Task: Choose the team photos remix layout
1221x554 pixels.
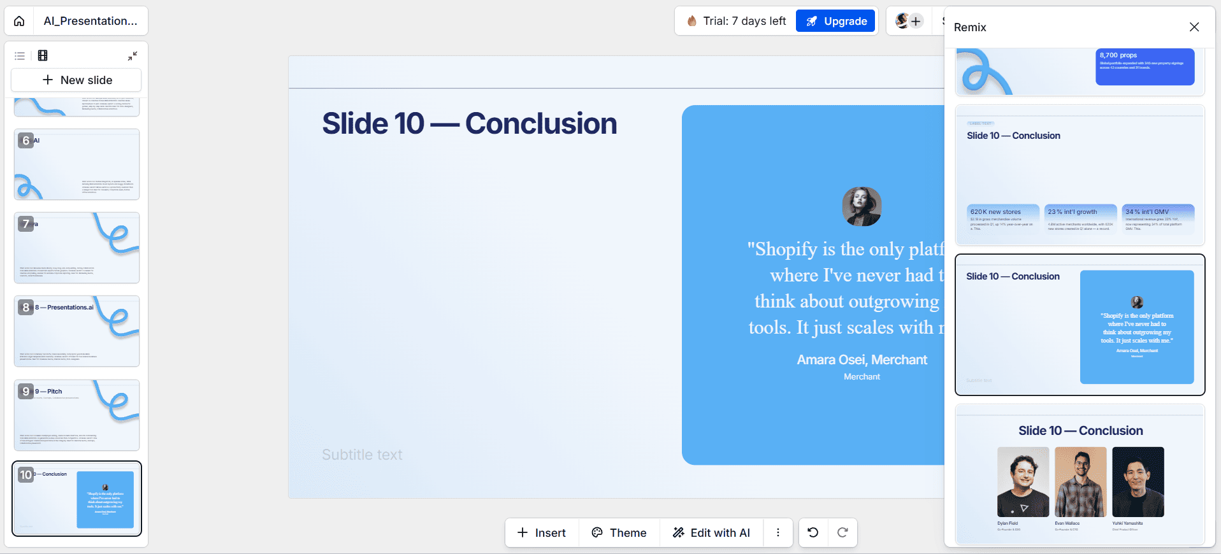Action: 1080,474
